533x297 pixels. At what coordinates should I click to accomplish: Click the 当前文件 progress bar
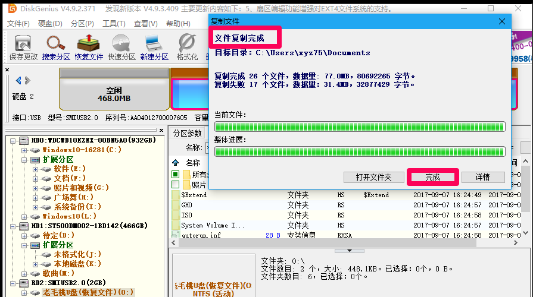tap(360, 127)
